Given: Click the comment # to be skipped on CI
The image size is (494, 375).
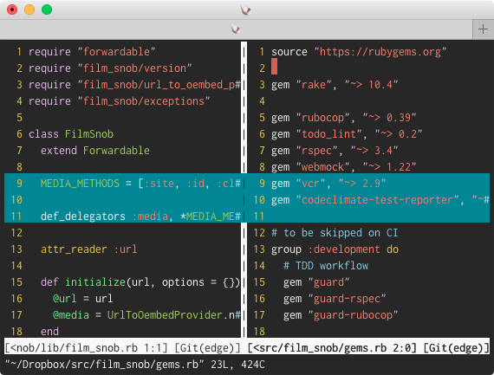Looking at the screenshot, I should [x=335, y=233].
